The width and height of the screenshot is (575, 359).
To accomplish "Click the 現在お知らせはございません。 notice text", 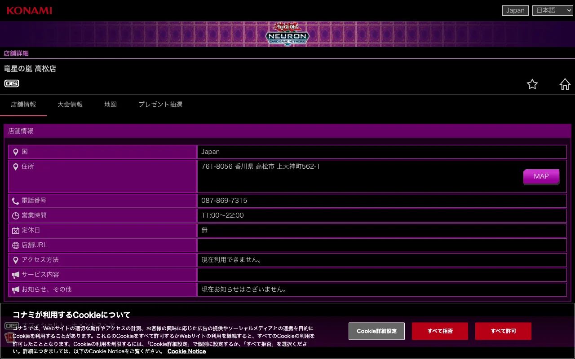I will 244,289.
